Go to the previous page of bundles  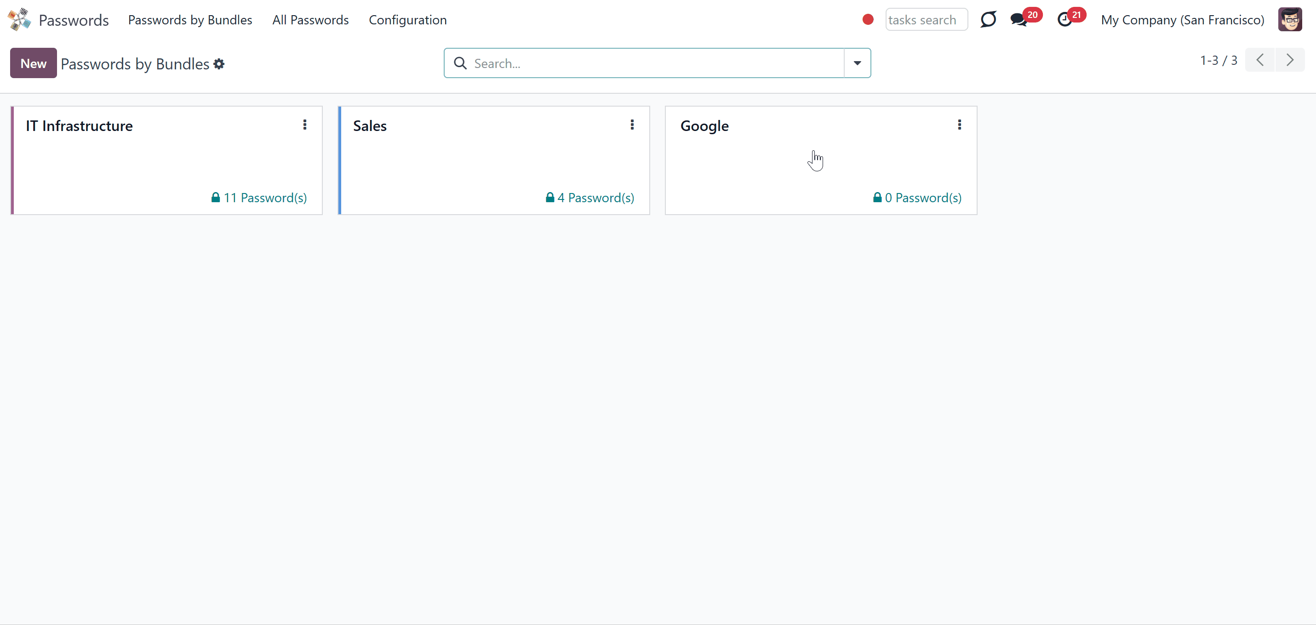(1260, 60)
